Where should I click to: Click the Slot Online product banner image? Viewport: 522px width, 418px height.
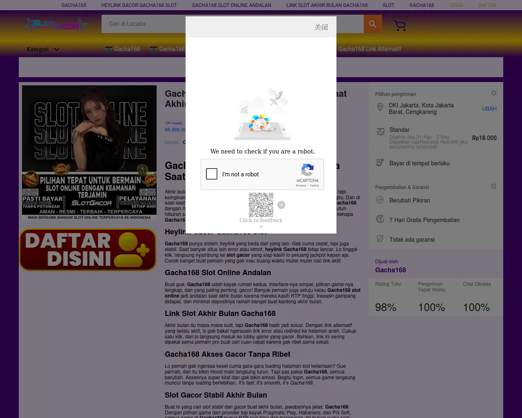click(x=89, y=153)
